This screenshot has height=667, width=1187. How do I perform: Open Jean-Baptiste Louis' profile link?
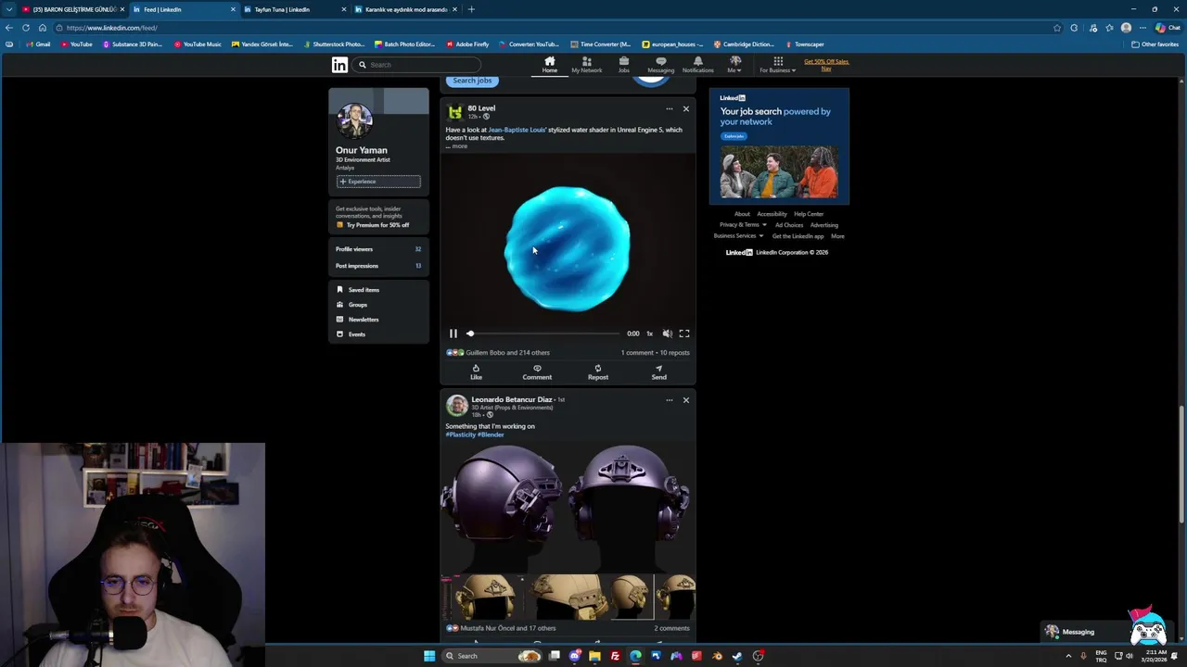tap(517, 130)
